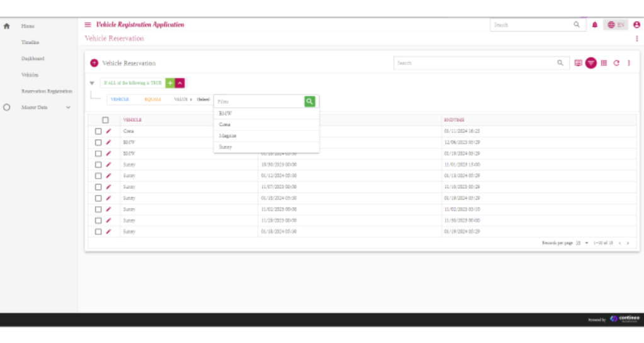Go to the next page of records
Screen dimensions: 644x343
point(628,243)
